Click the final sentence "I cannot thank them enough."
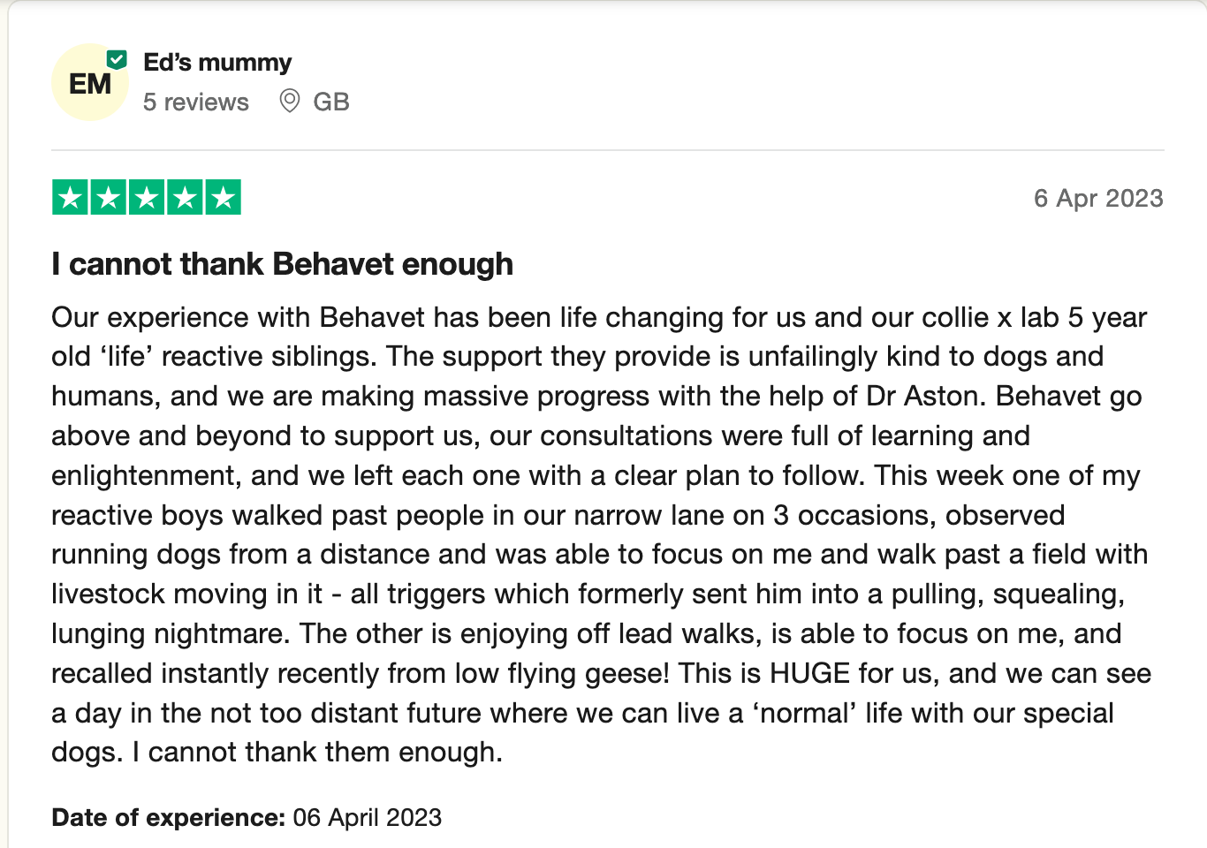Image resolution: width=1207 pixels, height=848 pixels. 317,753
